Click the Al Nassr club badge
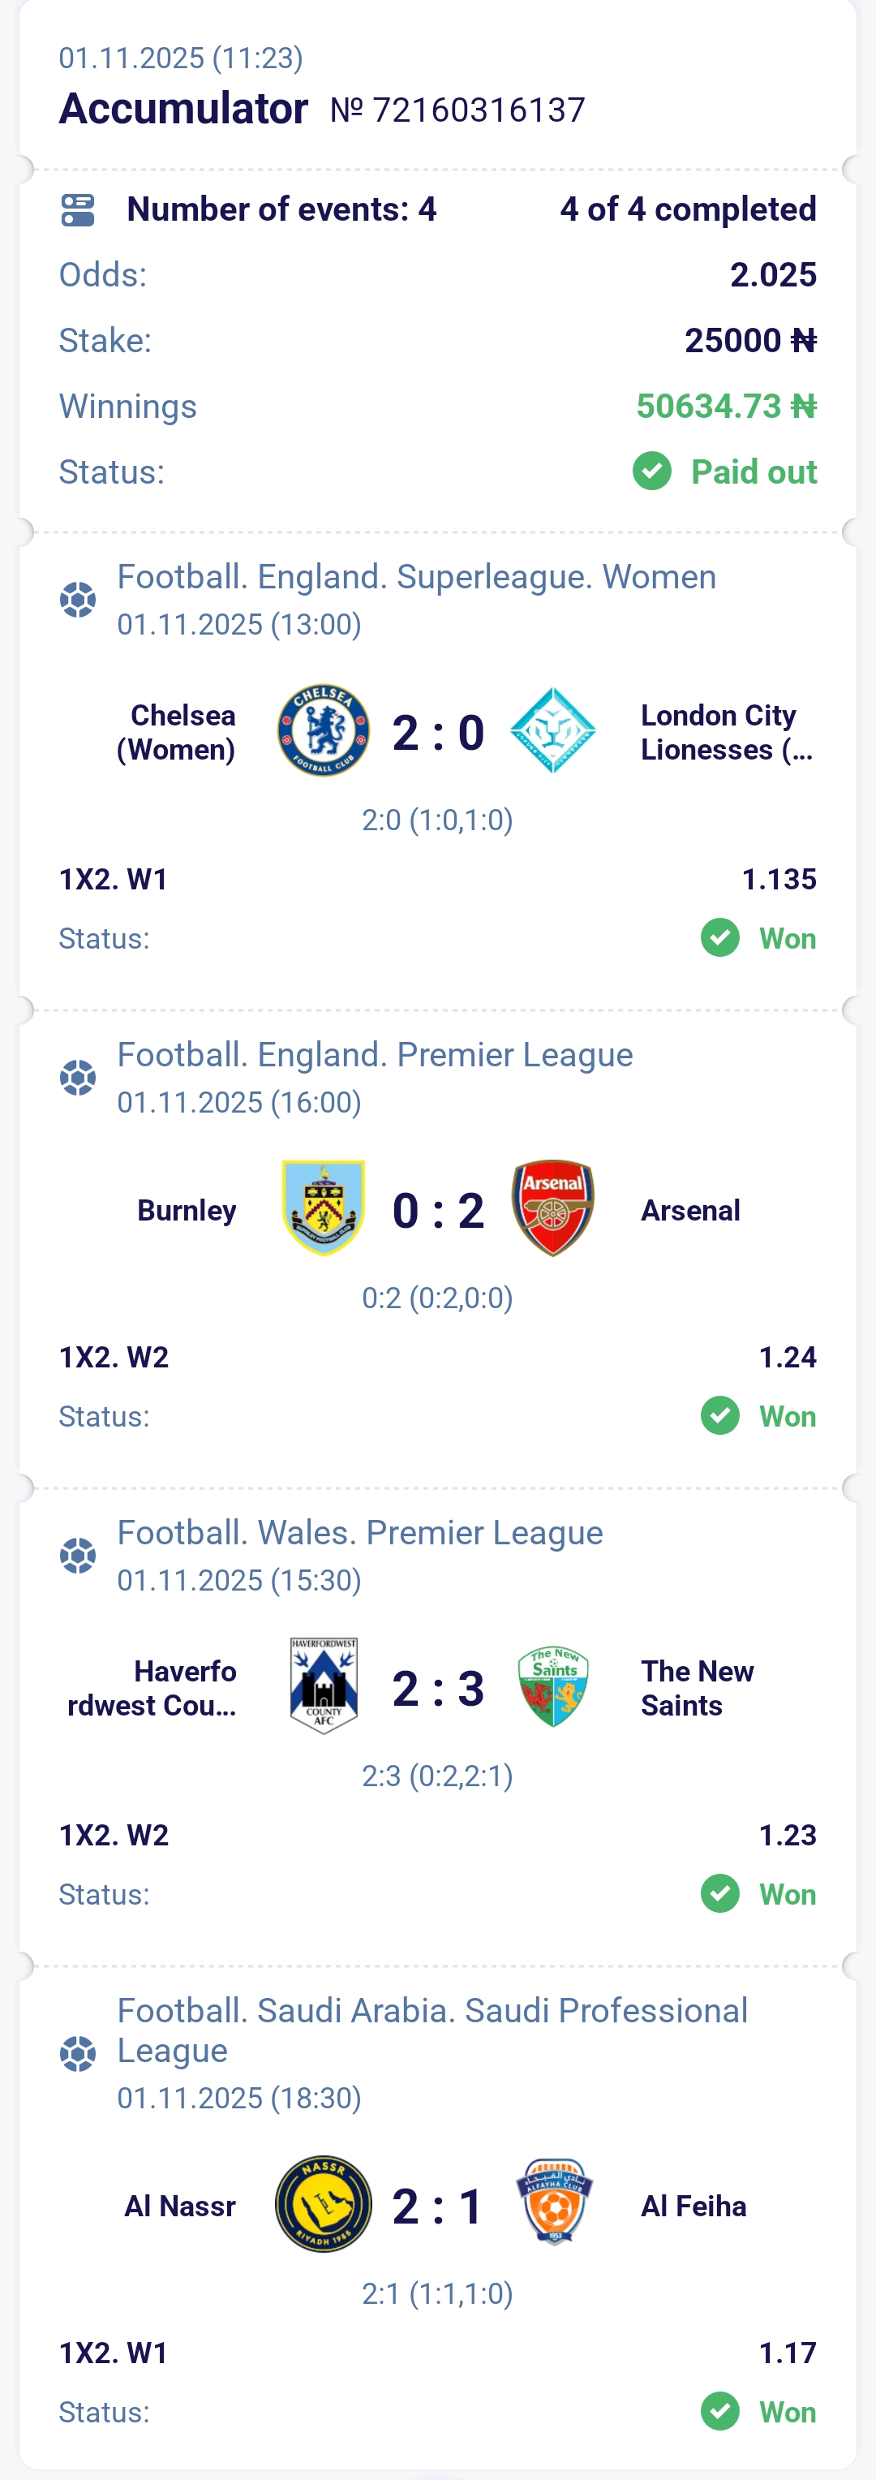Screen dimensions: 876x2480 (x=324, y=2204)
